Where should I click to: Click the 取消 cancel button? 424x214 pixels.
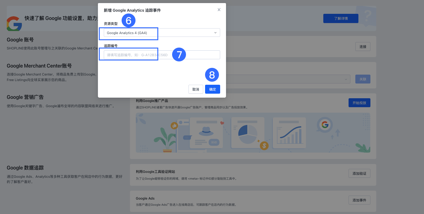[x=196, y=89]
